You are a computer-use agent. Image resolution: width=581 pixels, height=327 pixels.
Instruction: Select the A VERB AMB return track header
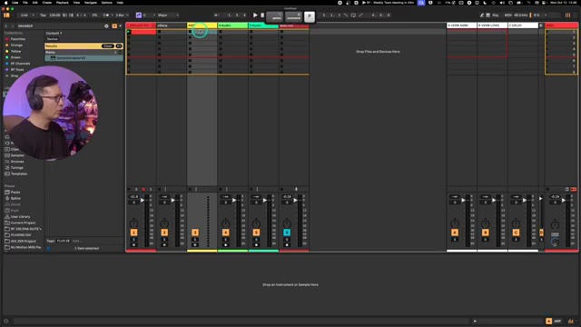462,25
